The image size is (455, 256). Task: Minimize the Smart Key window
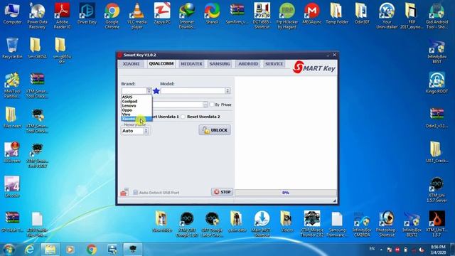point(328,55)
